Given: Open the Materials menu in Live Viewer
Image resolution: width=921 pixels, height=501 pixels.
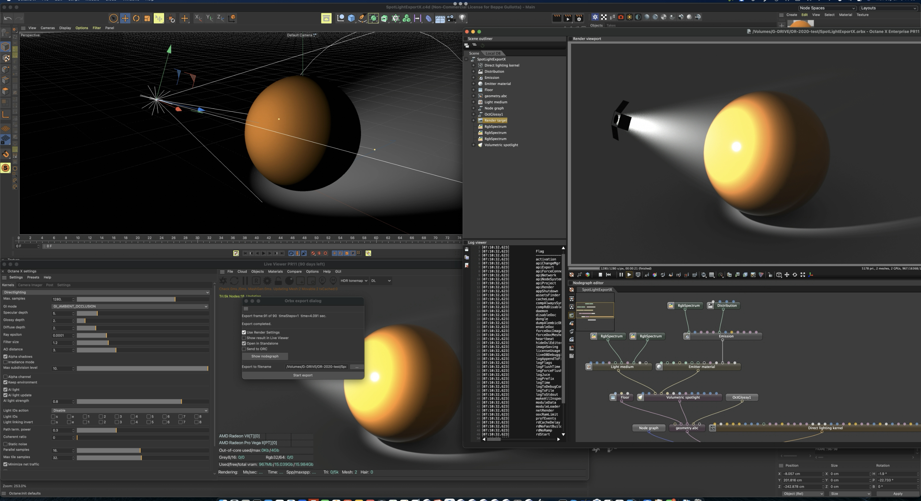Looking at the screenshot, I should tap(275, 272).
